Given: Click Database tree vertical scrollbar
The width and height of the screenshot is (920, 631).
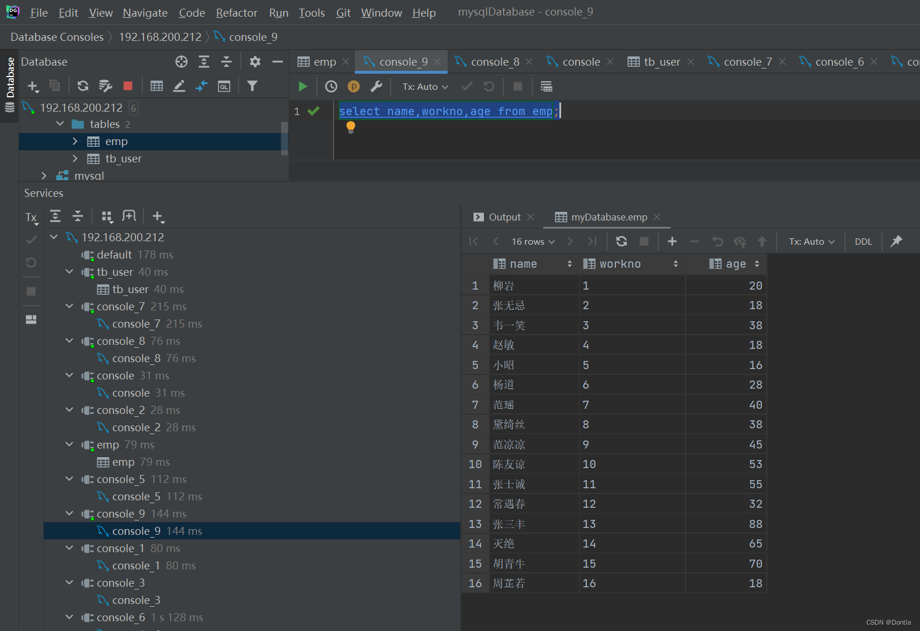Looking at the screenshot, I should [284, 138].
